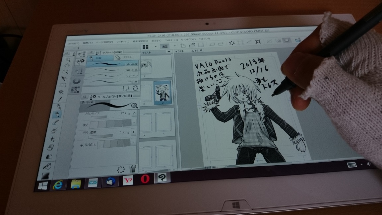Open the ウィンドウ(W) menu
382x215 pixels.
[x=188, y=39]
